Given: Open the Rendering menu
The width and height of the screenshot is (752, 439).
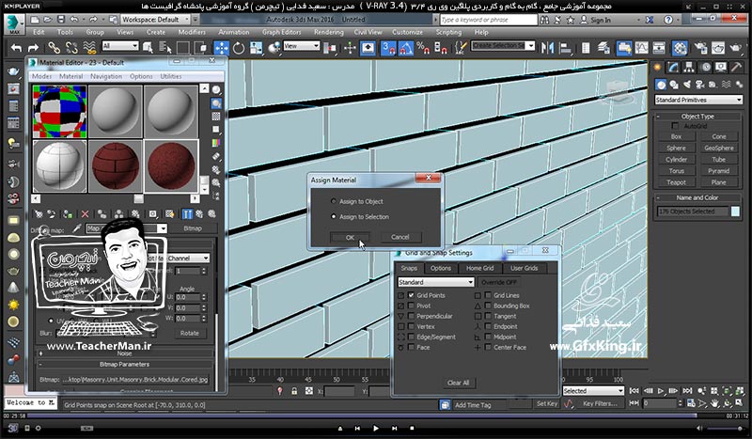Looking at the screenshot, I should click(328, 32).
